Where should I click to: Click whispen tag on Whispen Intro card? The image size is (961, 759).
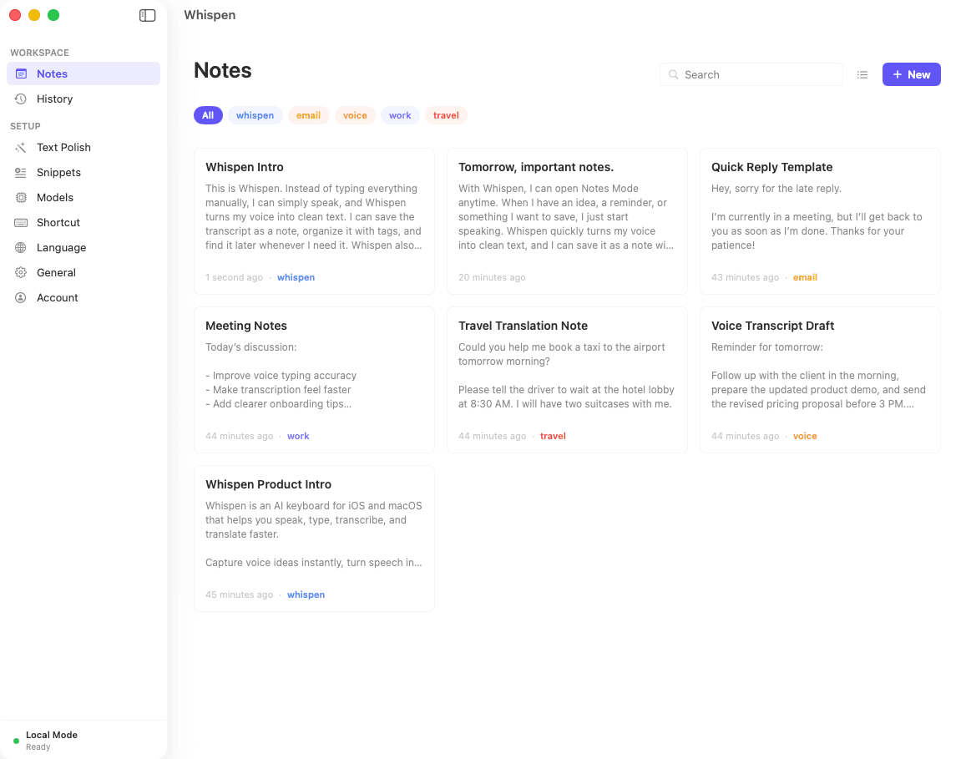[x=296, y=277]
